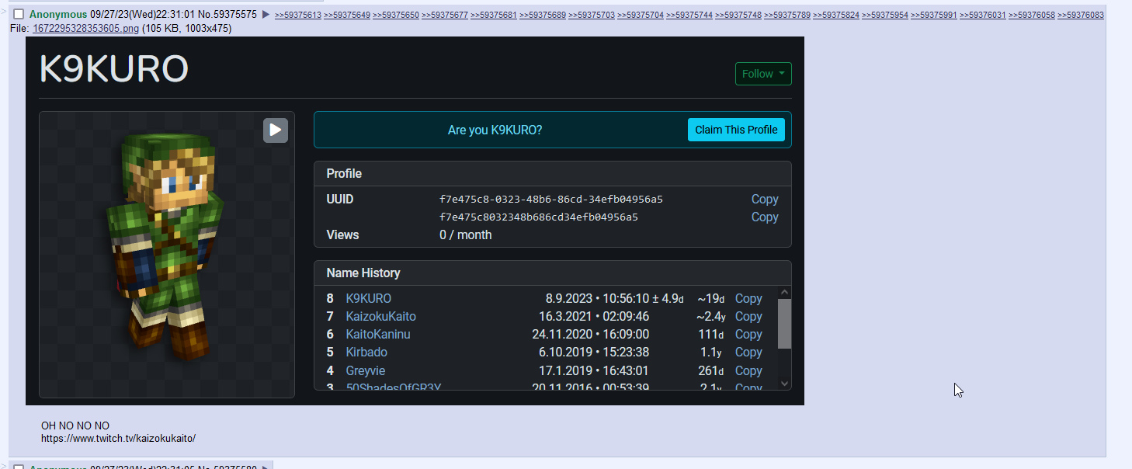Click the date 16.3.2021 • 02:09:46
The image size is (1132, 469).
tap(594, 317)
